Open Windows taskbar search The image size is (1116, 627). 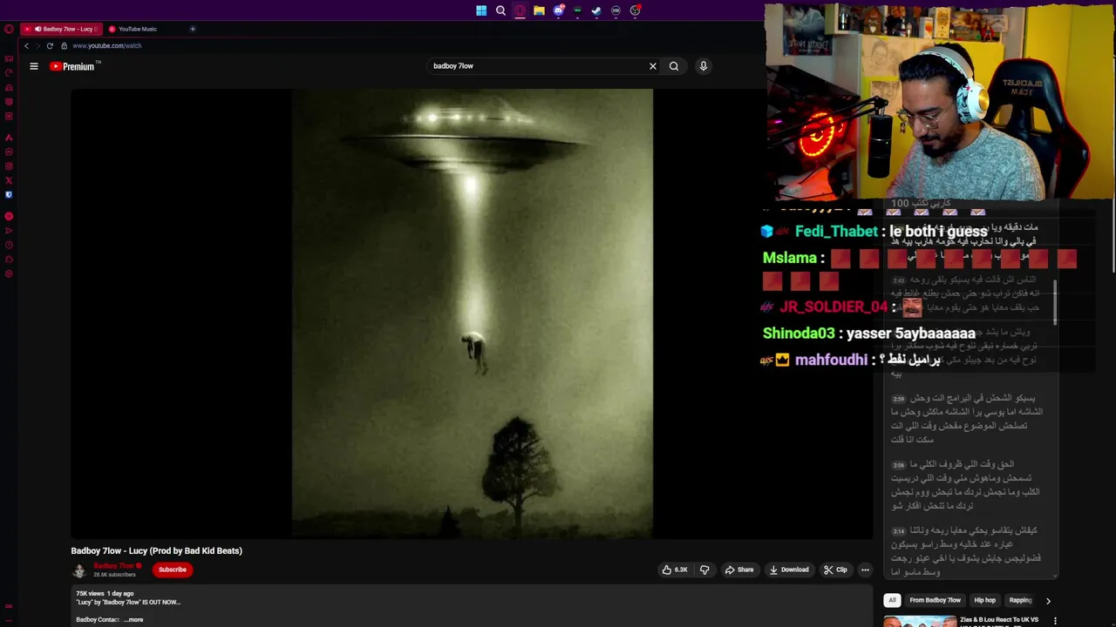pos(500,10)
